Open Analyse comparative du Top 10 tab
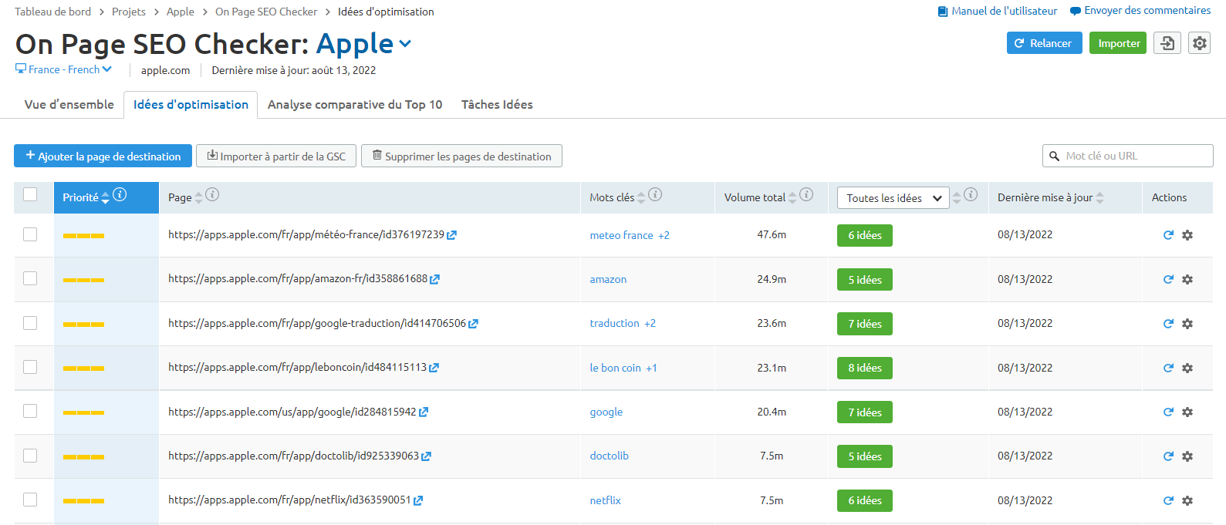Image resolution: width=1226 pixels, height=525 pixels. (355, 104)
